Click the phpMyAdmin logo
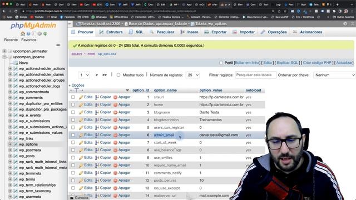Image resolution: width=356 pixels, height=200 pixels. tap(33, 26)
